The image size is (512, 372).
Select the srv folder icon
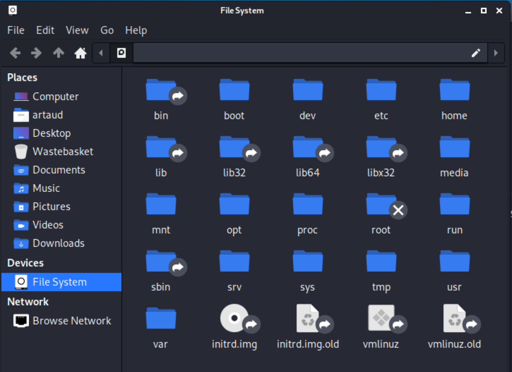234,261
